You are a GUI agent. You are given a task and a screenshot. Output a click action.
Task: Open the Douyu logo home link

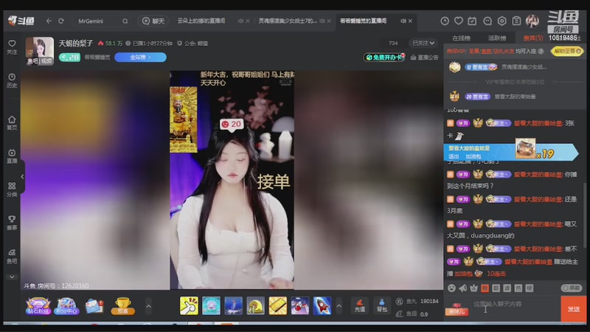click(x=21, y=21)
